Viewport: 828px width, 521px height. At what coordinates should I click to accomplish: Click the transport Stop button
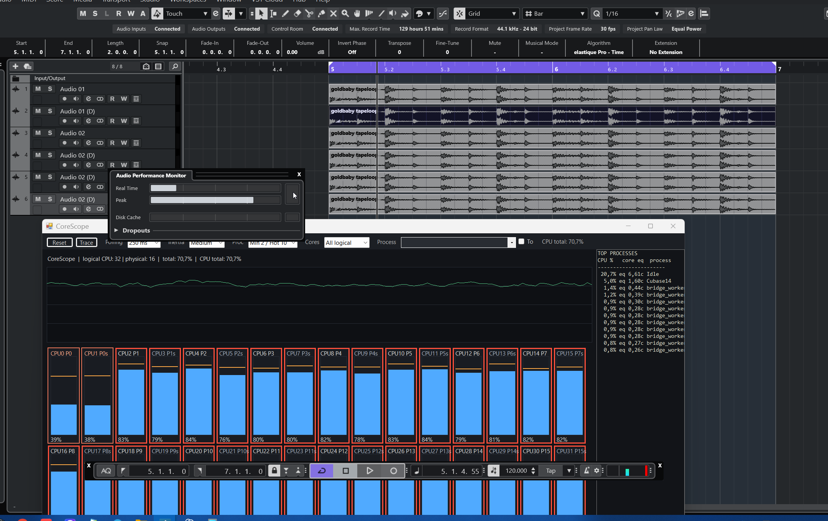(x=345, y=471)
